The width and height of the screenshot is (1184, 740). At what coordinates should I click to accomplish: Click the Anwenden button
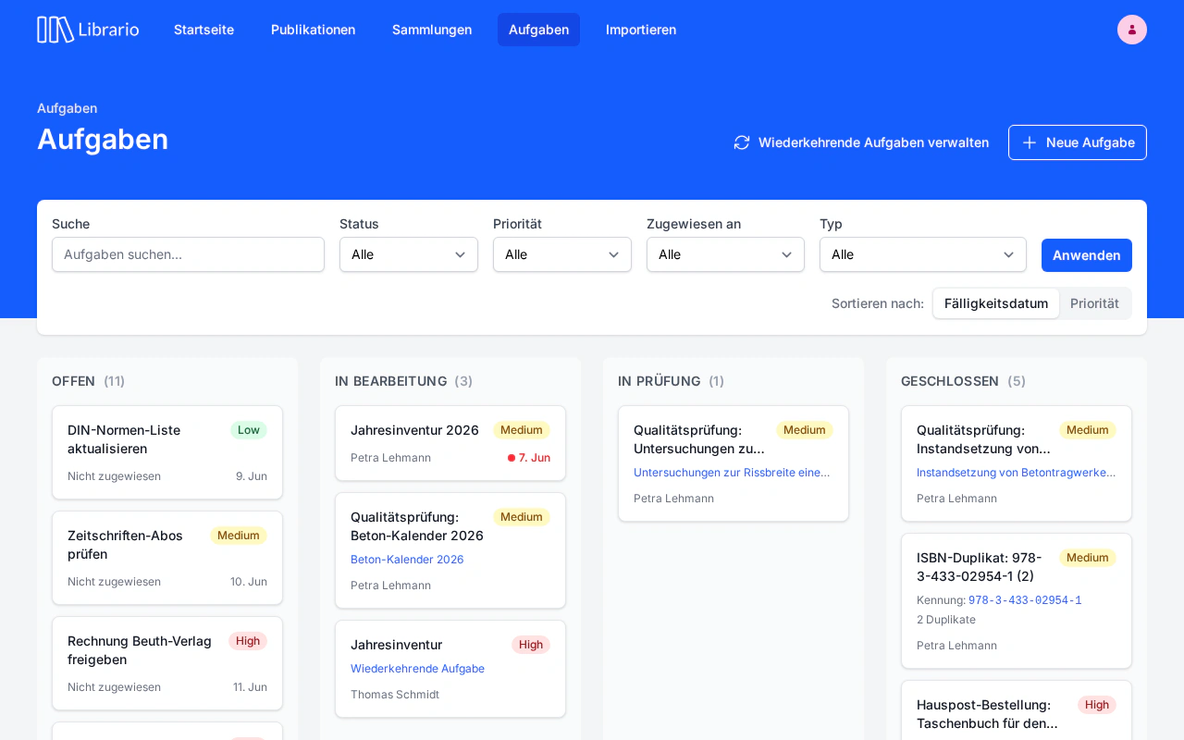tap(1087, 255)
